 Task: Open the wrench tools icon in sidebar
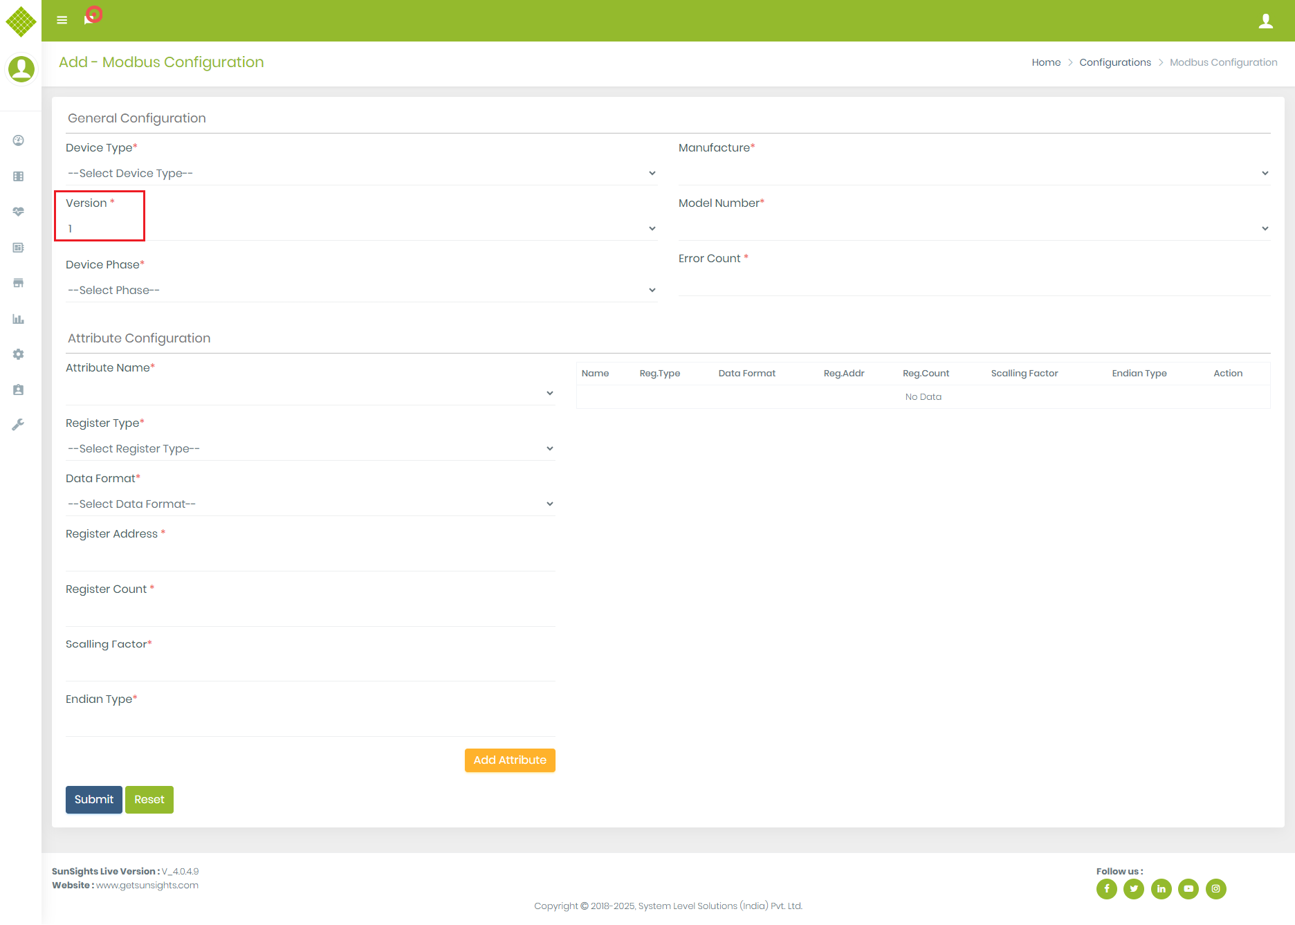tap(18, 424)
